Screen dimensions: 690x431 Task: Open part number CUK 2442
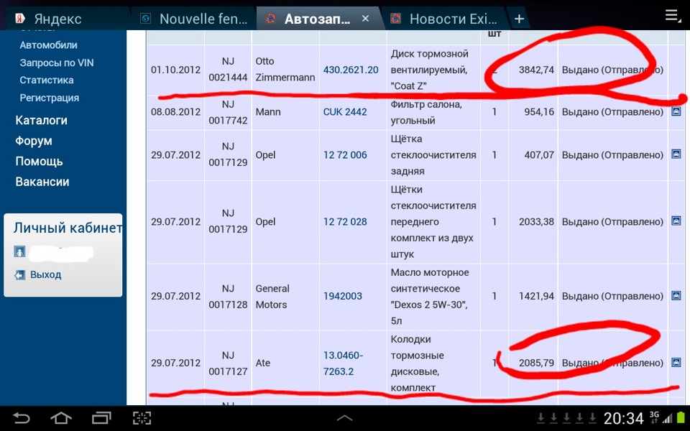pyautogui.click(x=345, y=112)
